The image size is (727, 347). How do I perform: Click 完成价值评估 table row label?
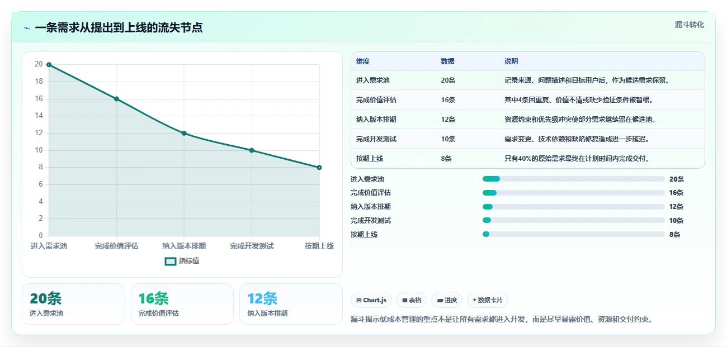[376, 100]
